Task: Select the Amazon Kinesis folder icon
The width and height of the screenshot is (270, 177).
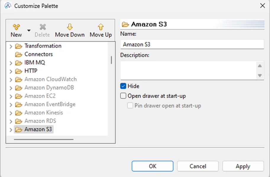Action: 19,113
